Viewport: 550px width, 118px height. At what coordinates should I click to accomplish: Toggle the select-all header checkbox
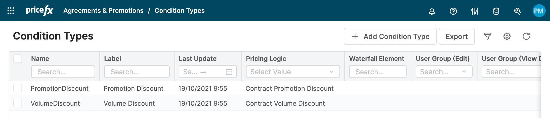(x=18, y=59)
